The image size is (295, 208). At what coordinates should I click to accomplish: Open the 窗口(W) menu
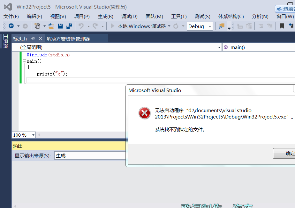pos(285,17)
